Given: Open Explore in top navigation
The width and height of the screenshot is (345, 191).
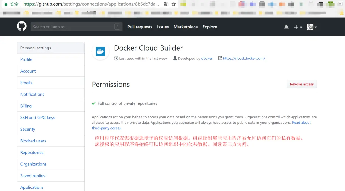Looking at the screenshot, I should pyautogui.click(x=210, y=27).
